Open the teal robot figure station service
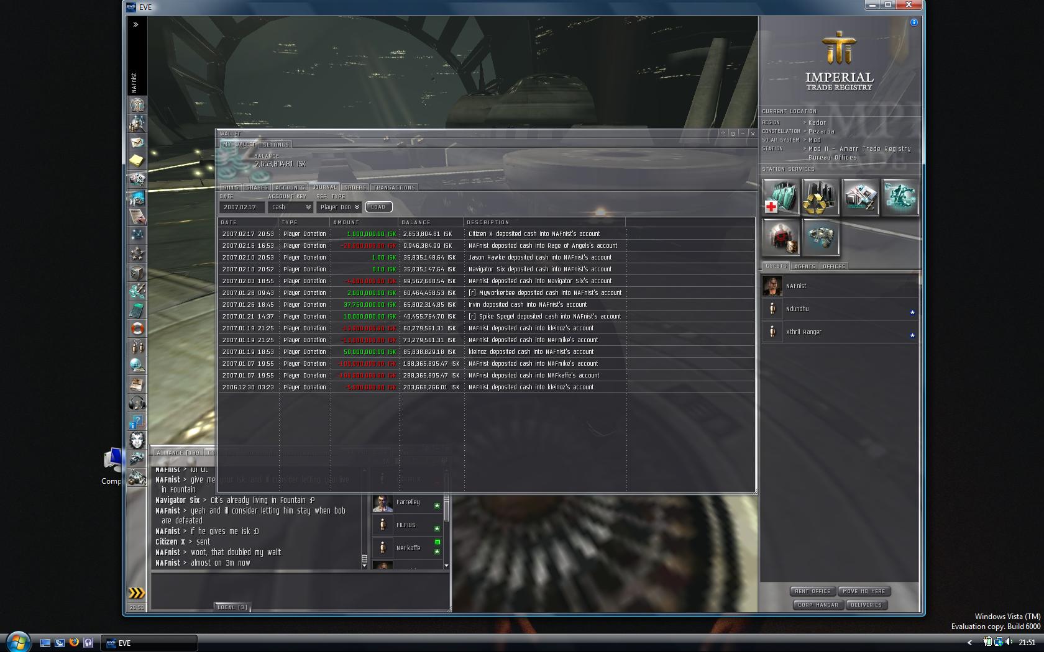 (x=900, y=197)
